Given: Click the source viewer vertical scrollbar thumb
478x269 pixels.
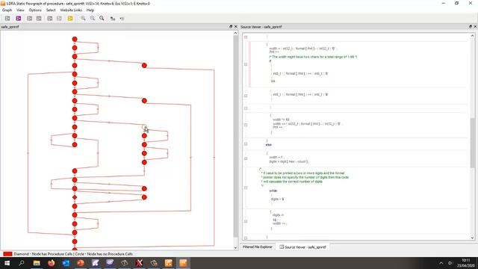Looking at the screenshot, I should [473, 143].
